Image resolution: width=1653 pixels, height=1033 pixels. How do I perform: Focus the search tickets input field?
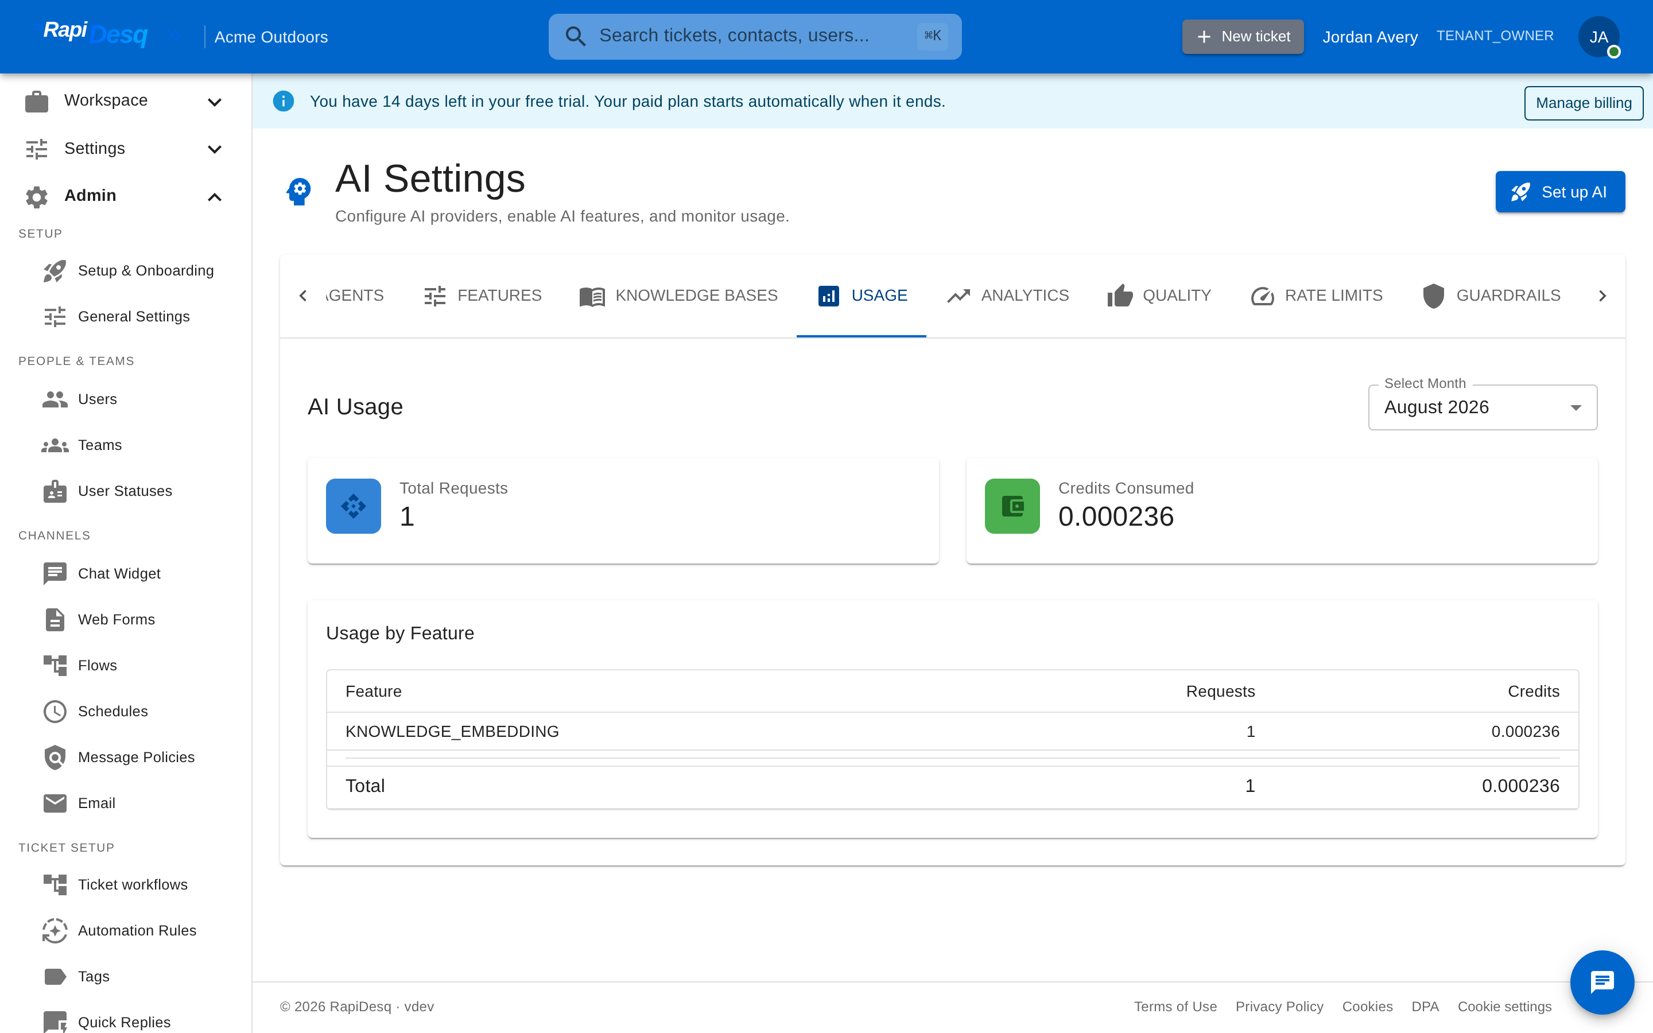click(755, 36)
